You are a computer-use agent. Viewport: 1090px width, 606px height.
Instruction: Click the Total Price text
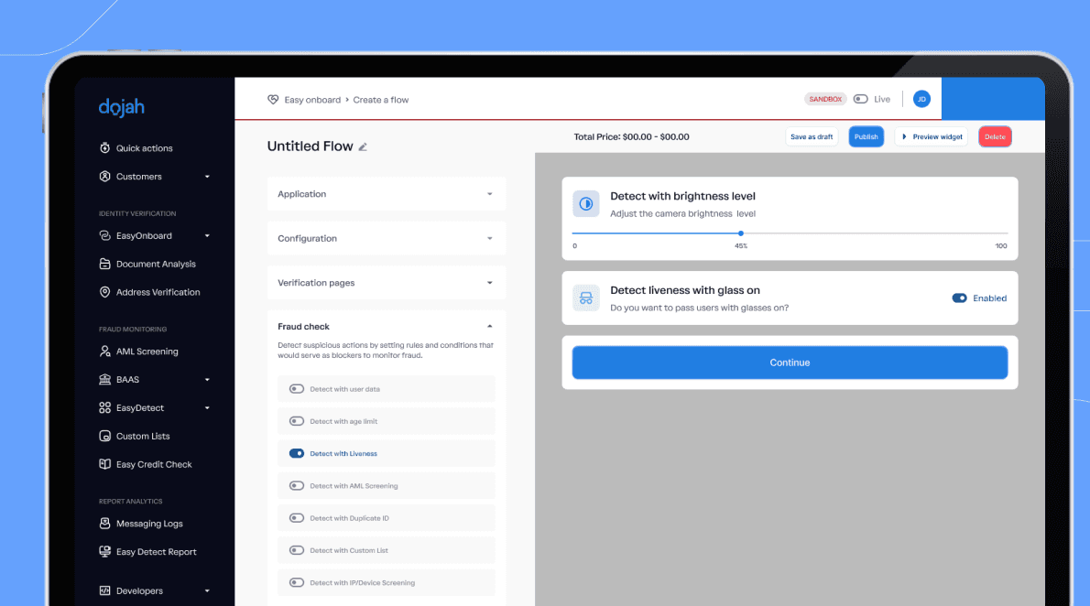point(631,137)
